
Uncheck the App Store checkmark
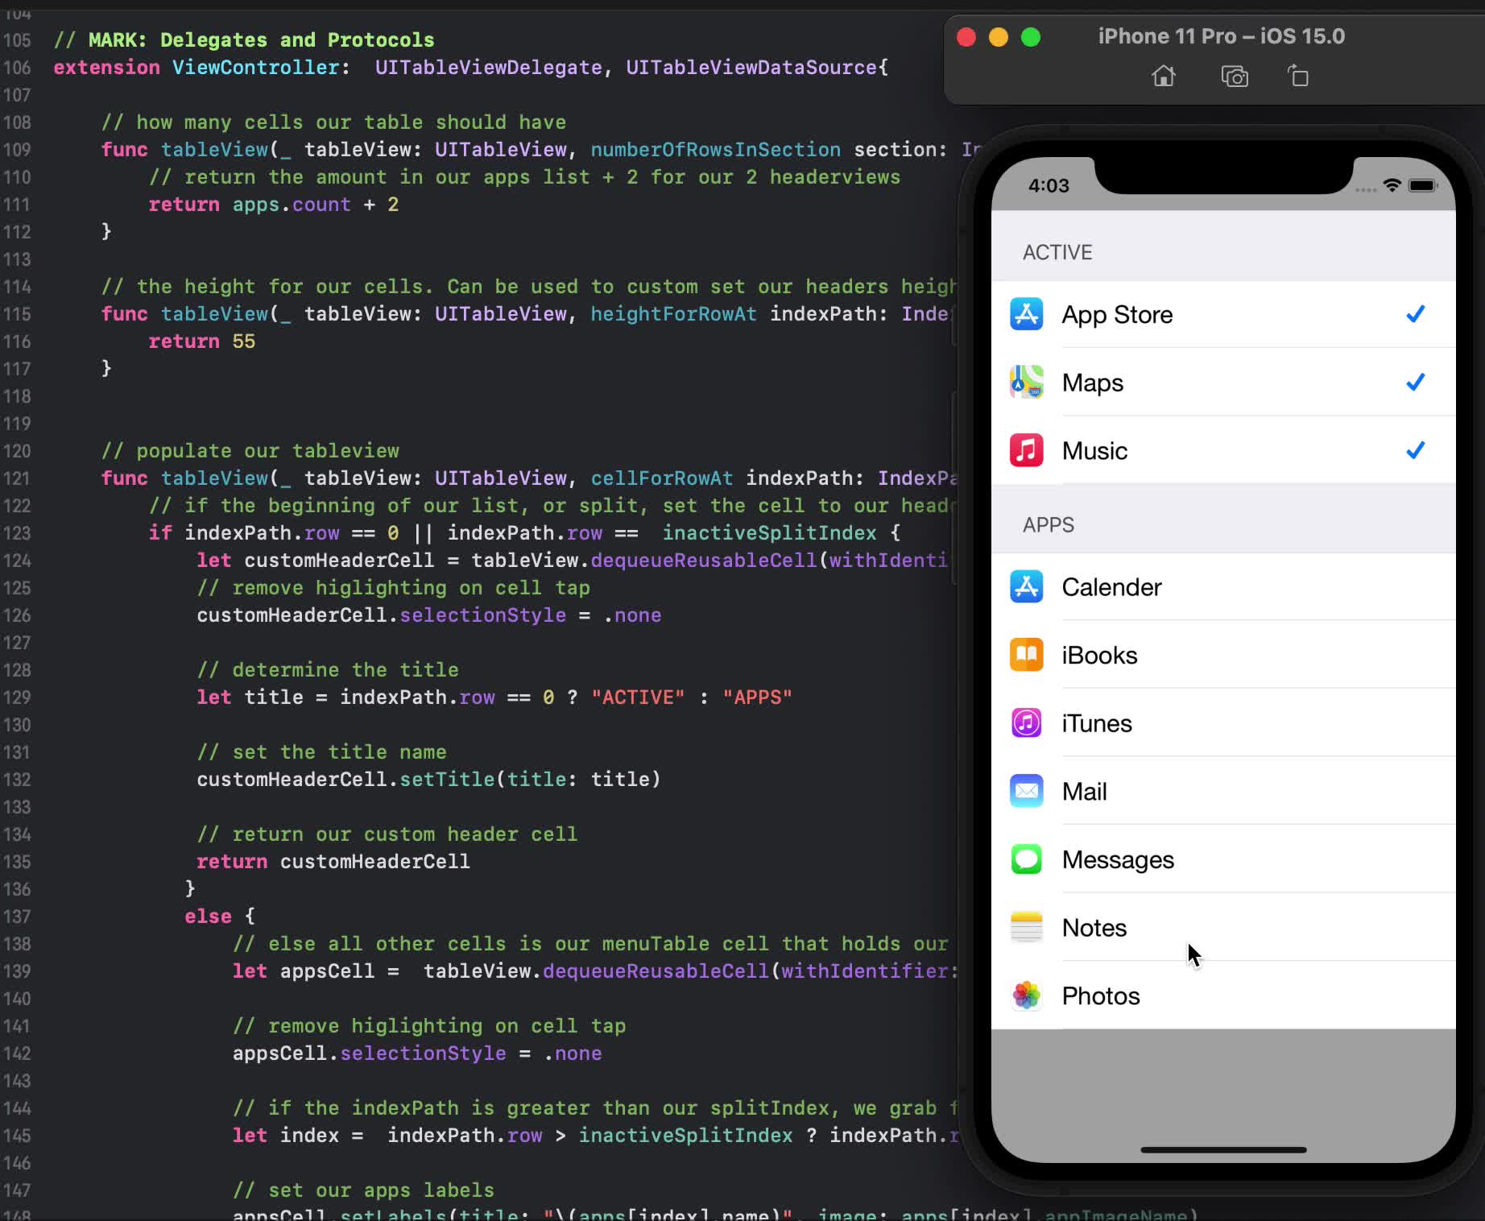pos(1415,314)
